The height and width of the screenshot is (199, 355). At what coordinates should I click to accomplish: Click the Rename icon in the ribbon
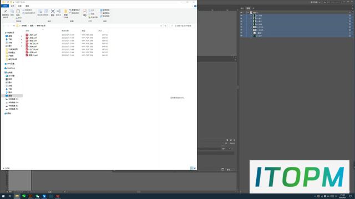pos(59,12)
